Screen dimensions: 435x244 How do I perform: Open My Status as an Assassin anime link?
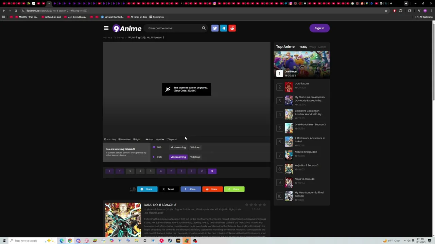tap(309, 99)
